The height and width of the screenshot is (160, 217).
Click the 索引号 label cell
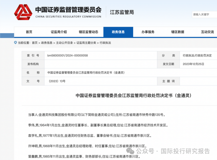pyautogui.click(x=33, y=56)
